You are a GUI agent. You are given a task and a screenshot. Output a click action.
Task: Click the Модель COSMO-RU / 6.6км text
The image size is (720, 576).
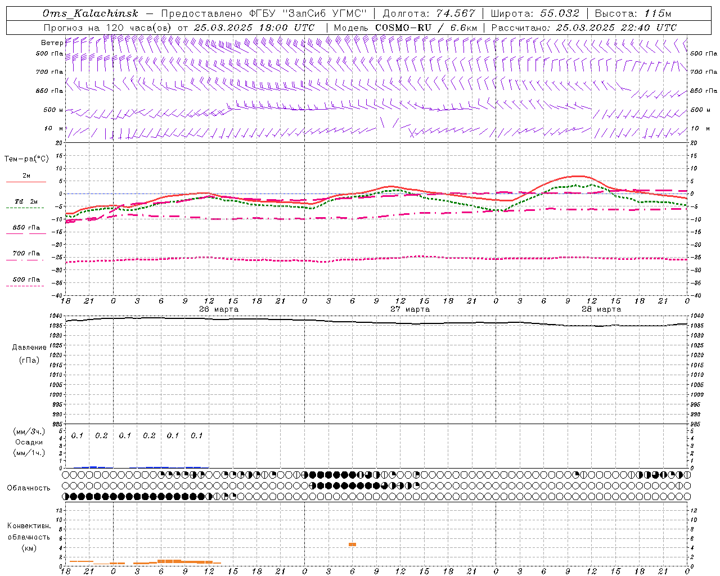click(x=406, y=28)
